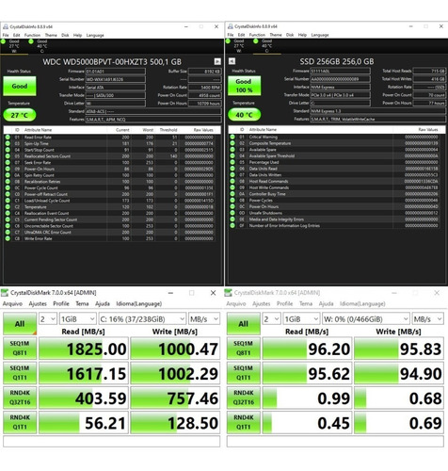The image size is (448, 471).
Task: Click the next disk arrow icon
Action: [217, 61]
